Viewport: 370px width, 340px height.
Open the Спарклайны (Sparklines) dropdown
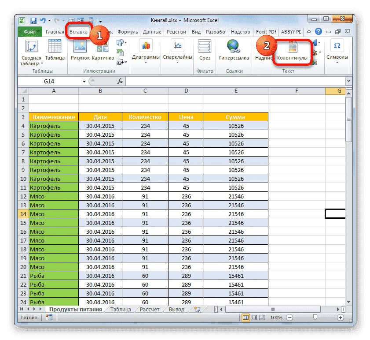click(x=177, y=51)
